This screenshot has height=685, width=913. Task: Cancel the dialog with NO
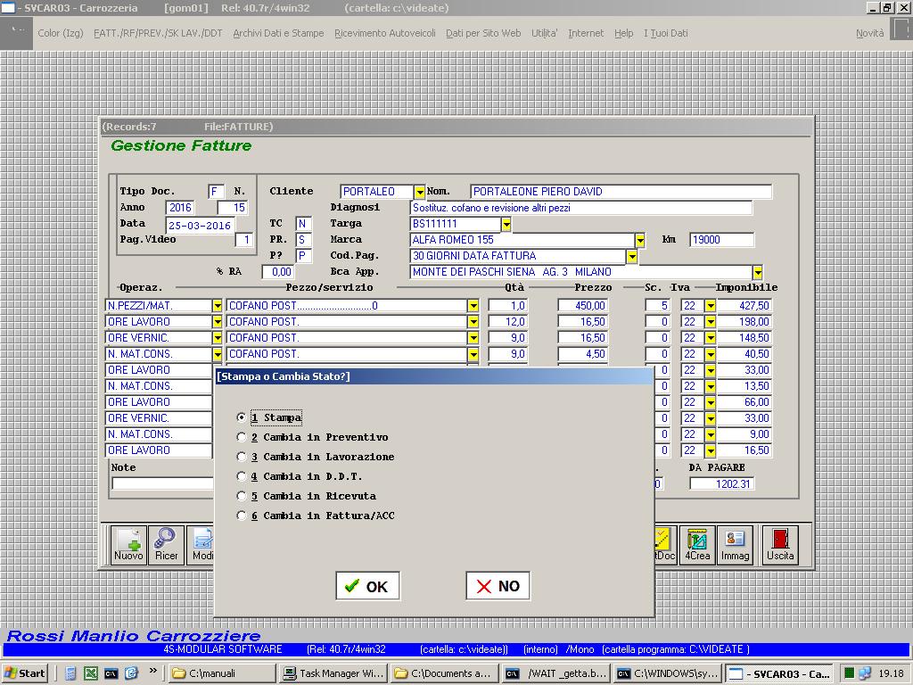498,586
